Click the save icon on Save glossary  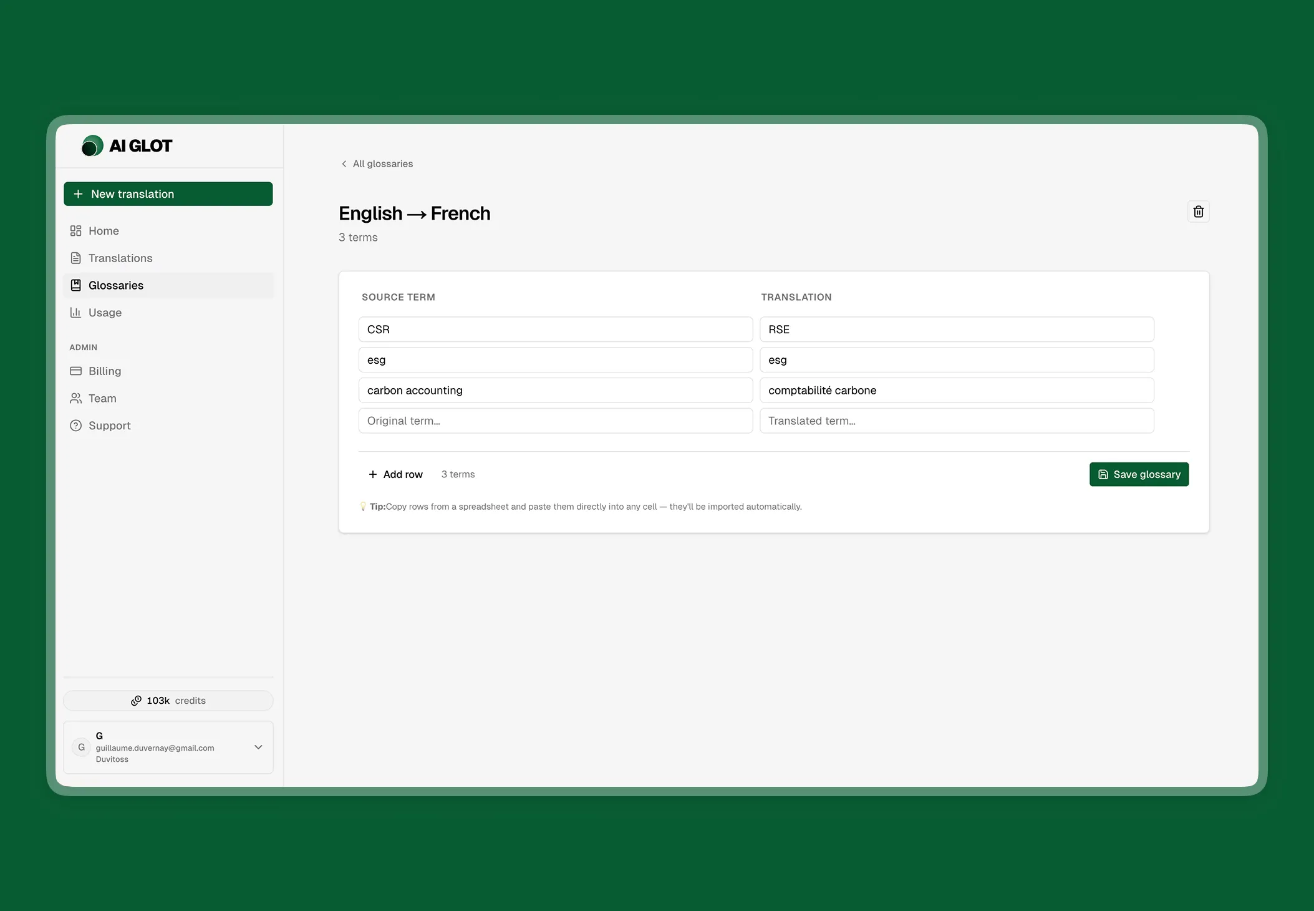pos(1103,474)
